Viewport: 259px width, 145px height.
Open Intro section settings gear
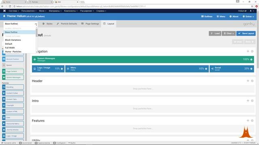click(x=252, y=101)
